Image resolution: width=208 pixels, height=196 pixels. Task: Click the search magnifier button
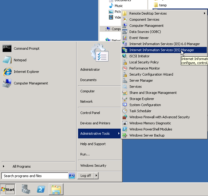pos(72,176)
